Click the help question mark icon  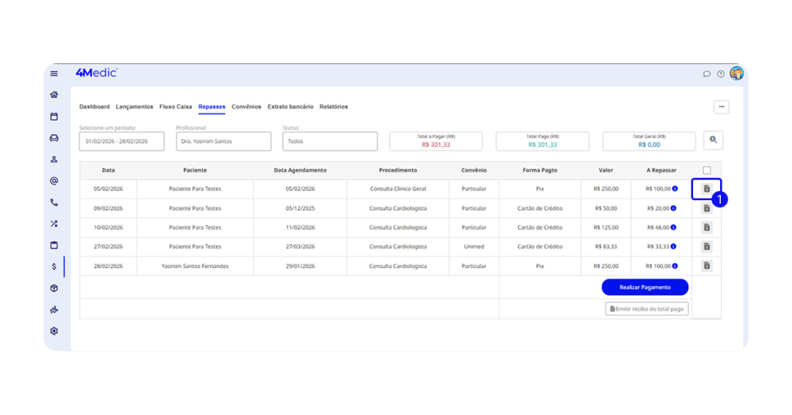click(x=721, y=74)
